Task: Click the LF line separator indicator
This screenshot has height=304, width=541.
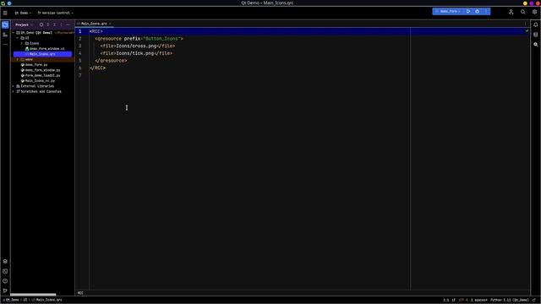Action: [454, 300]
